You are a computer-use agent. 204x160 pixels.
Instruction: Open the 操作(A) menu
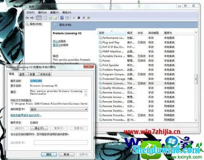click(42, 13)
